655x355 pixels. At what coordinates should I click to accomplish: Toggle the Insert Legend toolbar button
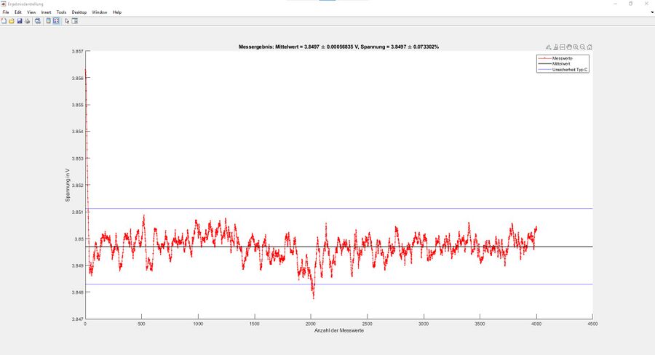pyautogui.click(x=55, y=21)
